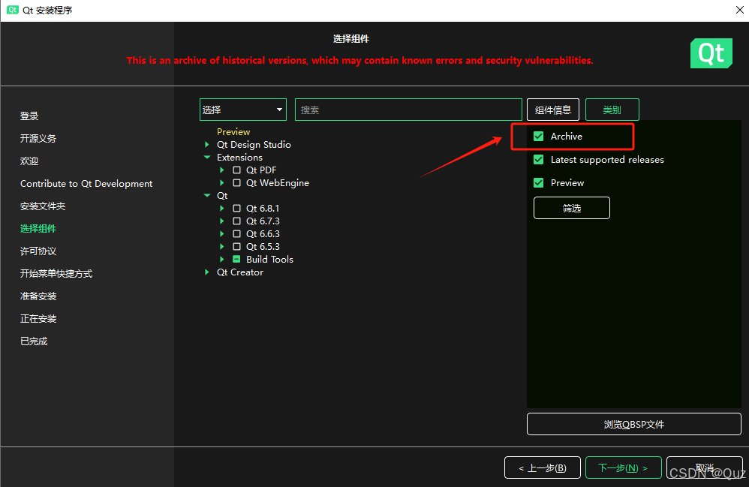Close the Qt installer window

click(740, 10)
